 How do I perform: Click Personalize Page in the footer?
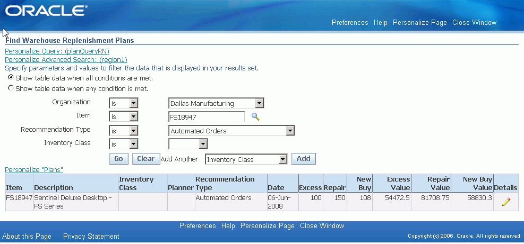[x=268, y=225]
